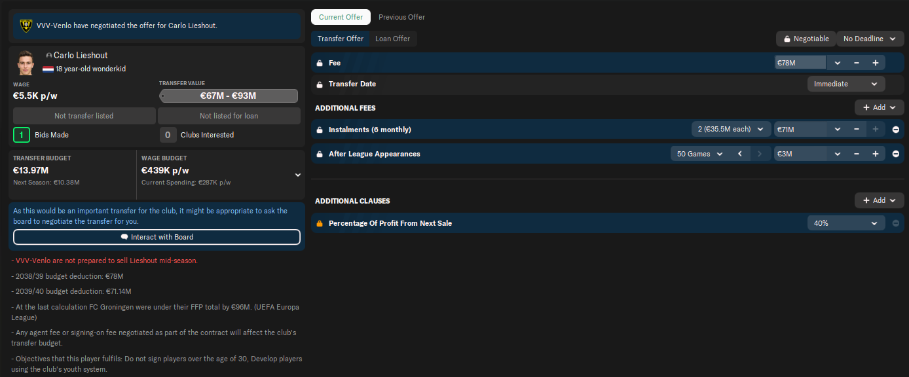Click the VVV-Venlo club badge icon
The width and height of the screenshot is (909, 377).
coord(26,26)
